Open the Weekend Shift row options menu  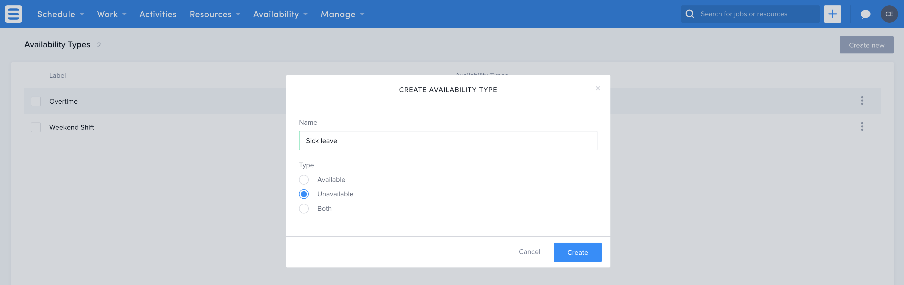coord(862,127)
